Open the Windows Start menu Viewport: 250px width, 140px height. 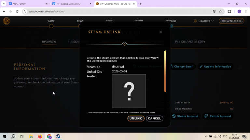(4, 136)
